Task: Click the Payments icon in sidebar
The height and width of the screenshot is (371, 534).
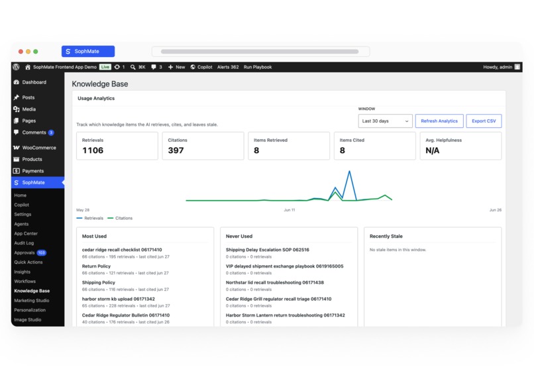Action: tap(17, 171)
